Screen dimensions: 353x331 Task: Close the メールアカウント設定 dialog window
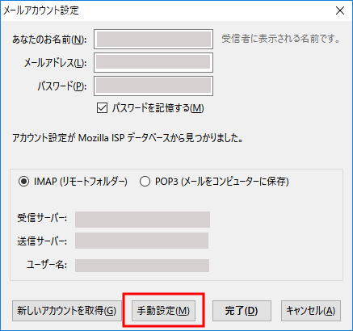click(x=340, y=10)
